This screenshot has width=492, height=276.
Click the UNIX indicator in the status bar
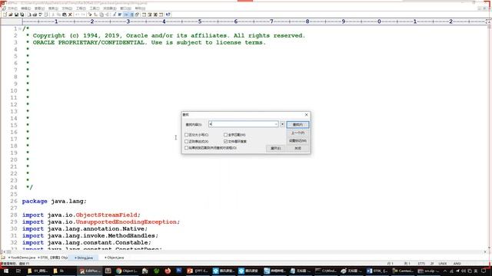coord(443,264)
